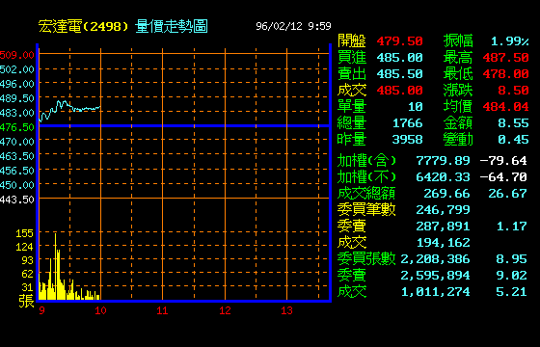Click the average price 484.04
Viewport: 540px width, 347px height.
coord(505,106)
